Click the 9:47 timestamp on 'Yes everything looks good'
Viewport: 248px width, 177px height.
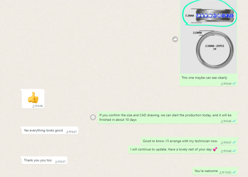tap(71, 132)
